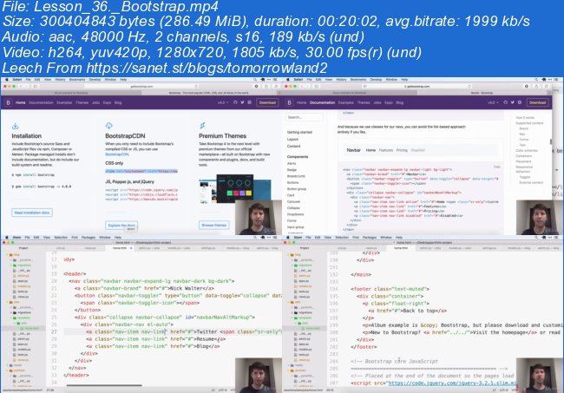The height and width of the screenshot is (393, 564).
Task: Select home.html tab in bottom-right Atom frame
Action: [401, 248]
